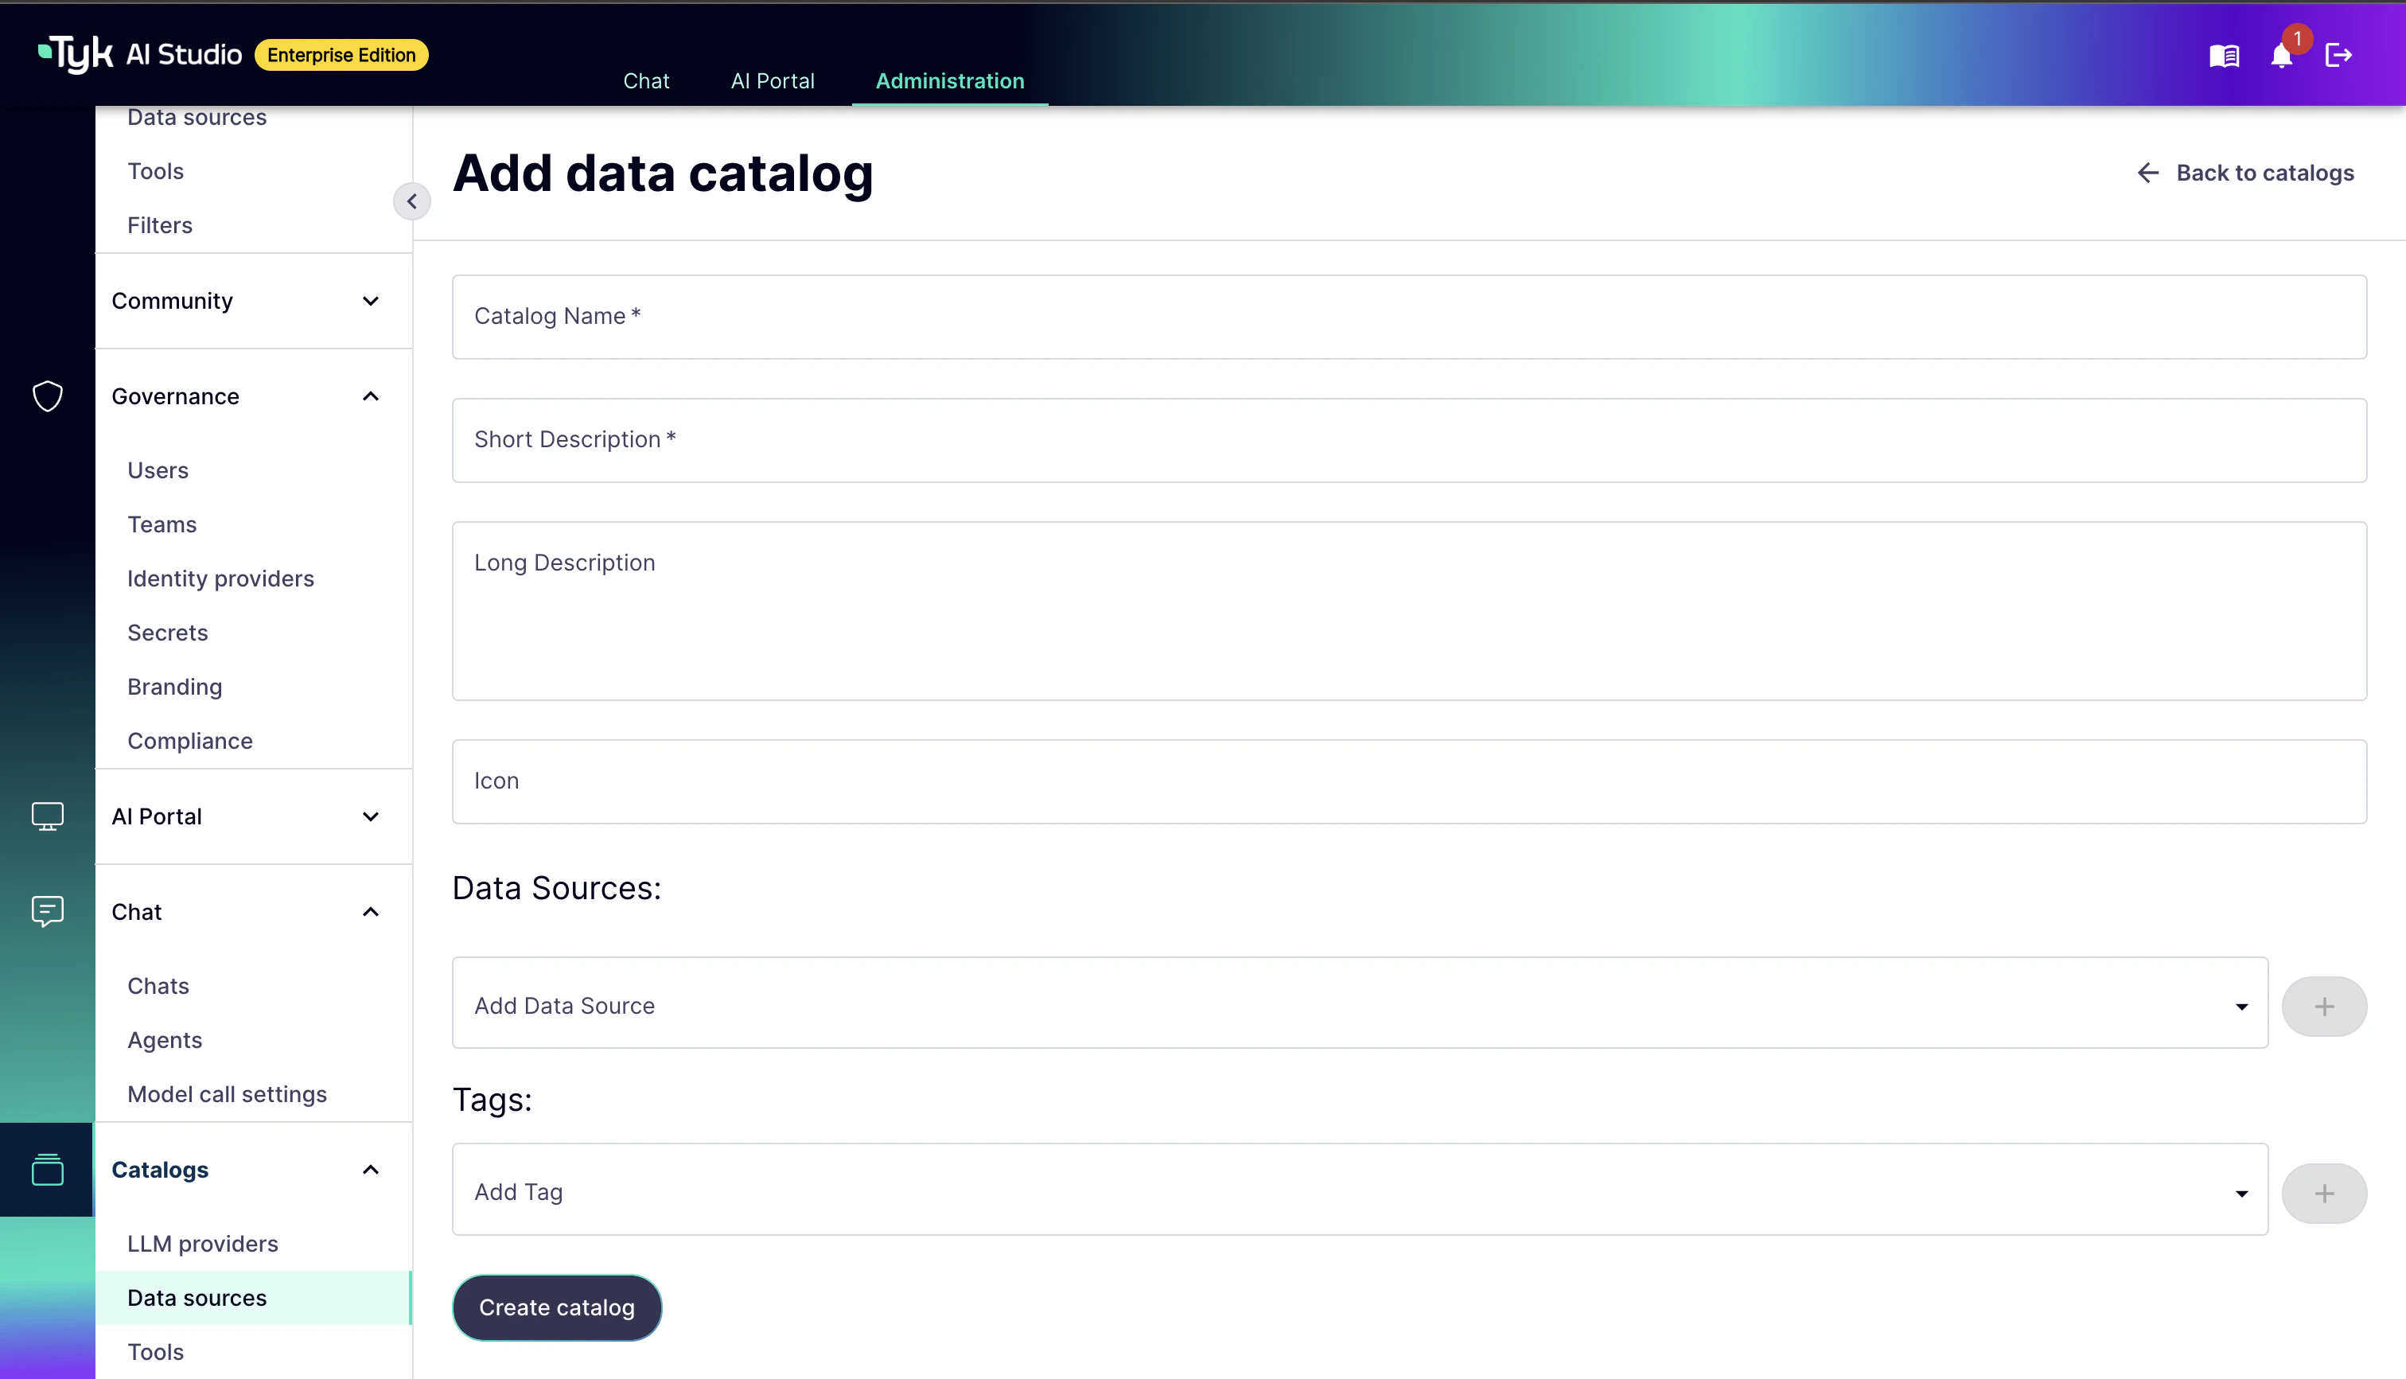The image size is (2406, 1379).
Task: Select the shield icon in the left rail
Action: [x=46, y=397]
